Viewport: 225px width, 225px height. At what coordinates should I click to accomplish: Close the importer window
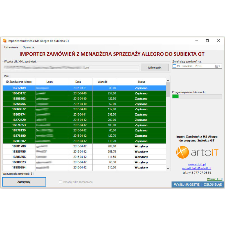pos(218,41)
